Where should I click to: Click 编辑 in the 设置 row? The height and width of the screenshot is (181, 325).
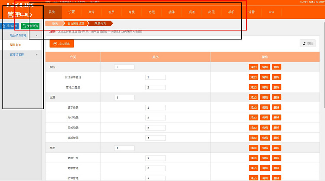(x=265, y=97)
